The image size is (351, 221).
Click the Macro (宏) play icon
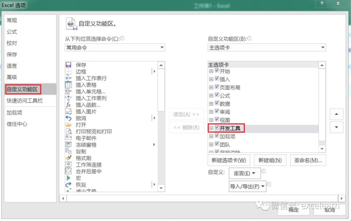pyautogui.click(x=68, y=178)
